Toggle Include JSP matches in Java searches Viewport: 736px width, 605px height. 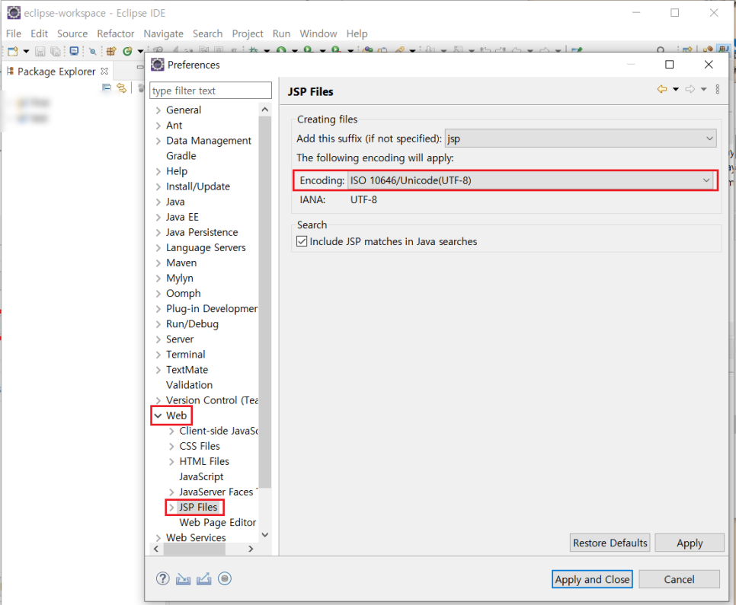pos(302,241)
